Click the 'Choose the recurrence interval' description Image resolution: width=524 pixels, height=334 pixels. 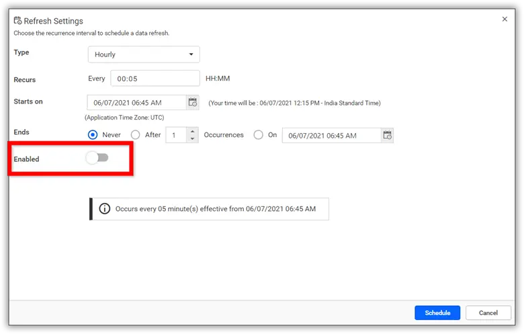91,33
